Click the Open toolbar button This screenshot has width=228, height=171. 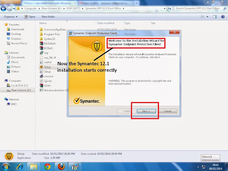click(x=30, y=17)
